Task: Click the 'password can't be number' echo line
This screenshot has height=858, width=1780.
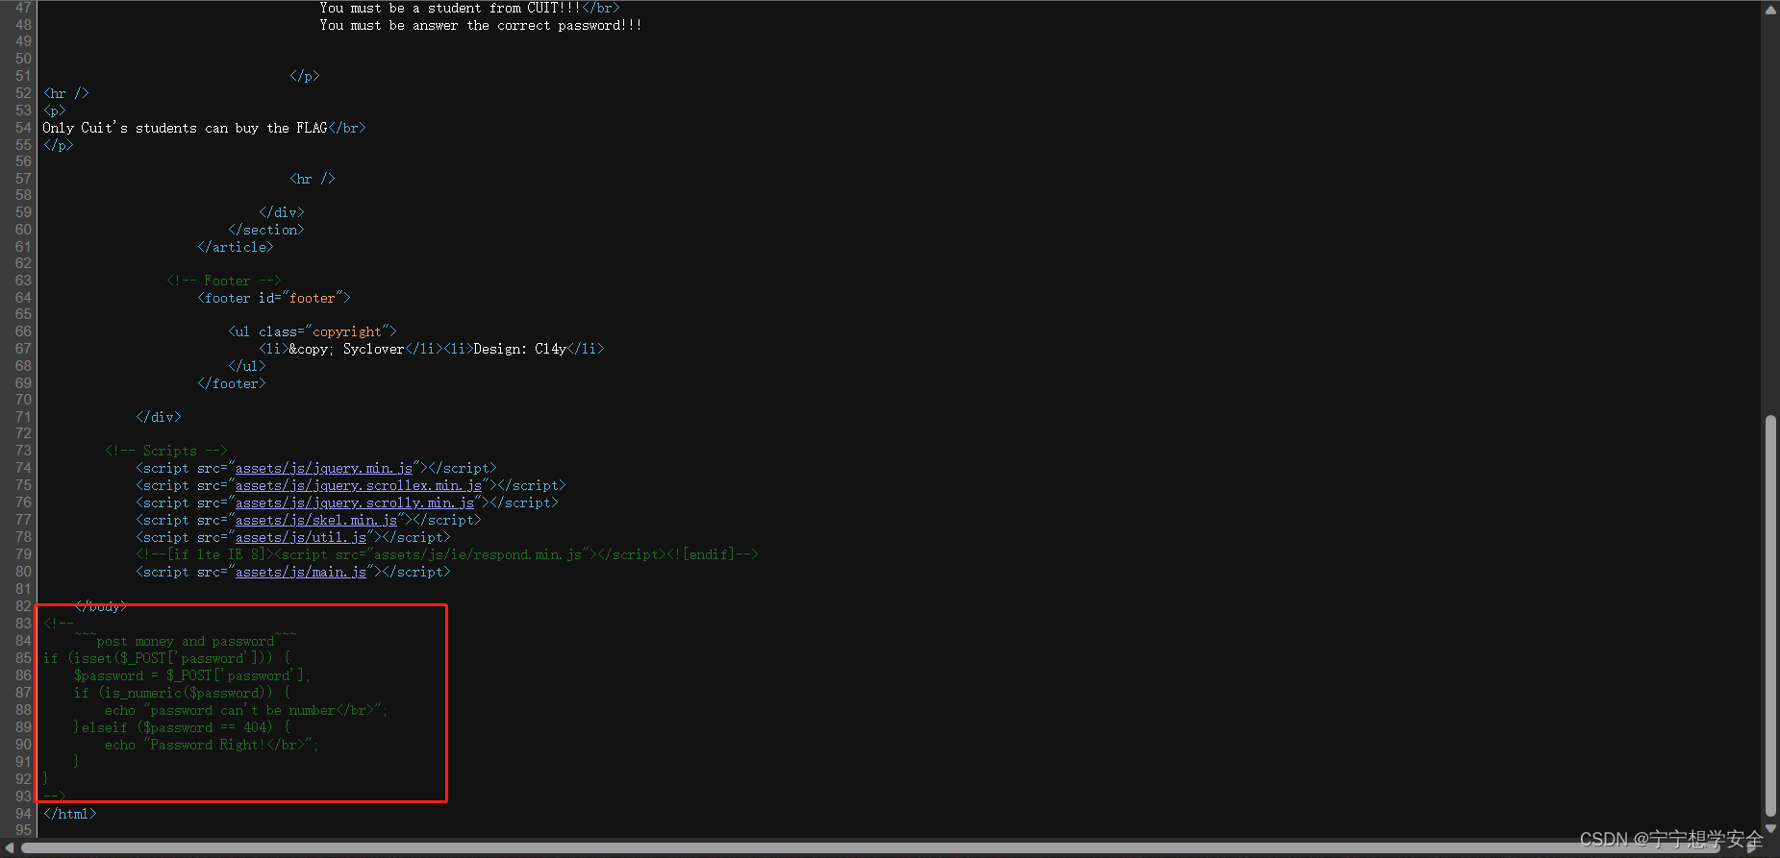Action: pos(246,710)
